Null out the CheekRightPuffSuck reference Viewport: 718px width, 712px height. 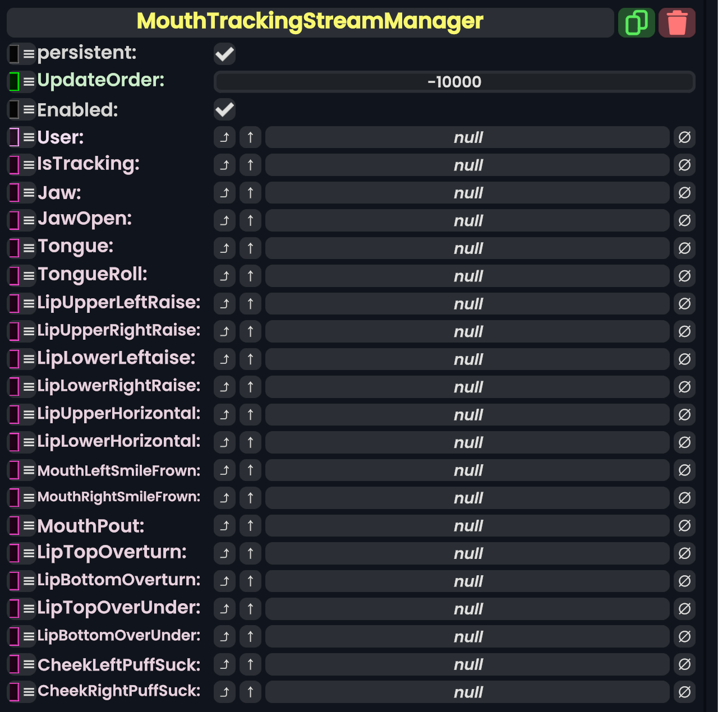pos(684,692)
